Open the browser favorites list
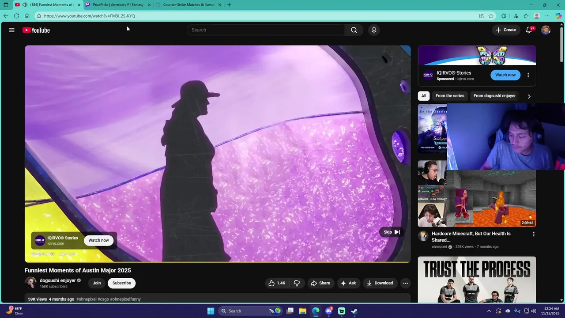The width and height of the screenshot is (565, 318). pyautogui.click(x=526, y=16)
